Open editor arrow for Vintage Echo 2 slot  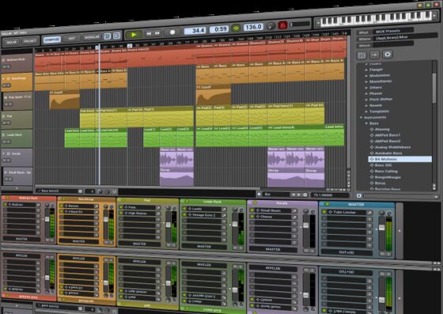pyautogui.click(x=224, y=215)
